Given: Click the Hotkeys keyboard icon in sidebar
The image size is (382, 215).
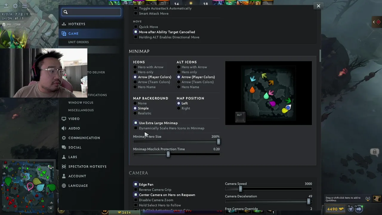Looking at the screenshot, I should click(64, 24).
